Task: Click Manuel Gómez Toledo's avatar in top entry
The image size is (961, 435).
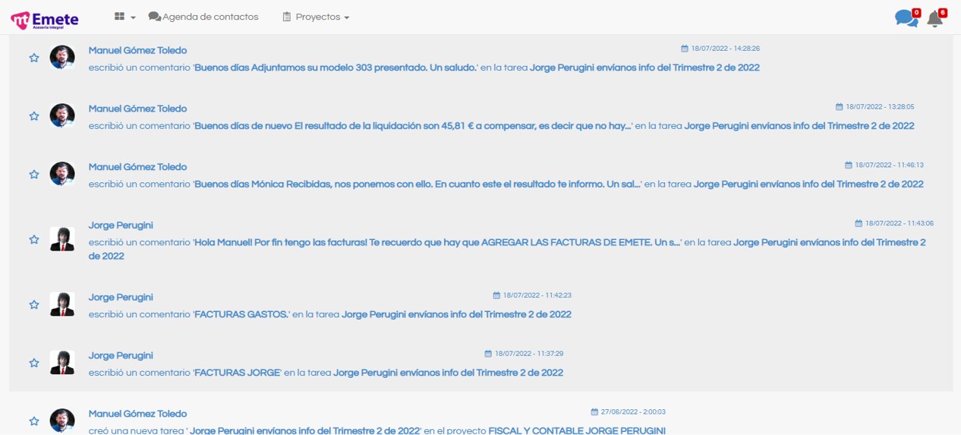Action: (x=62, y=58)
